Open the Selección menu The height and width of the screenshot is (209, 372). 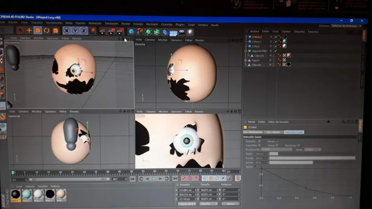pyautogui.click(x=37, y=23)
